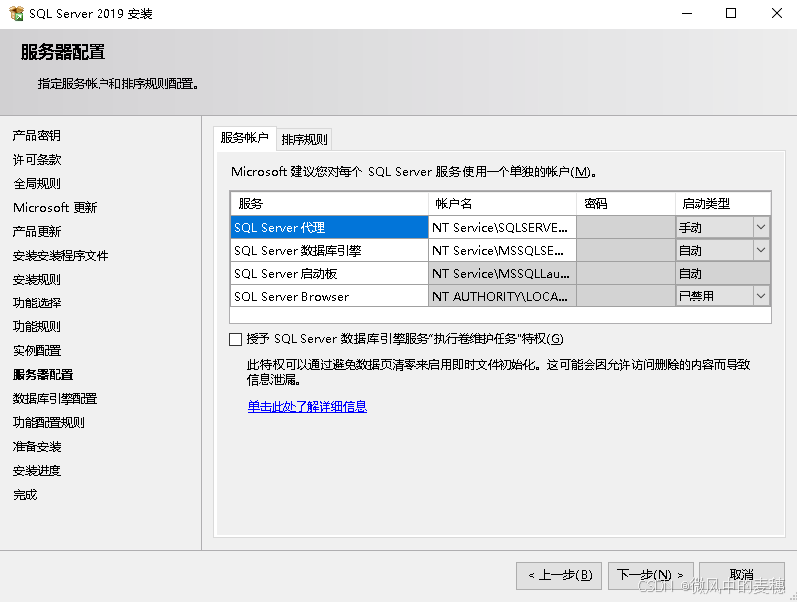The height and width of the screenshot is (602, 797).
Task: Click the 安装安装程序文件 step in sidebar
Action: [61, 256]
